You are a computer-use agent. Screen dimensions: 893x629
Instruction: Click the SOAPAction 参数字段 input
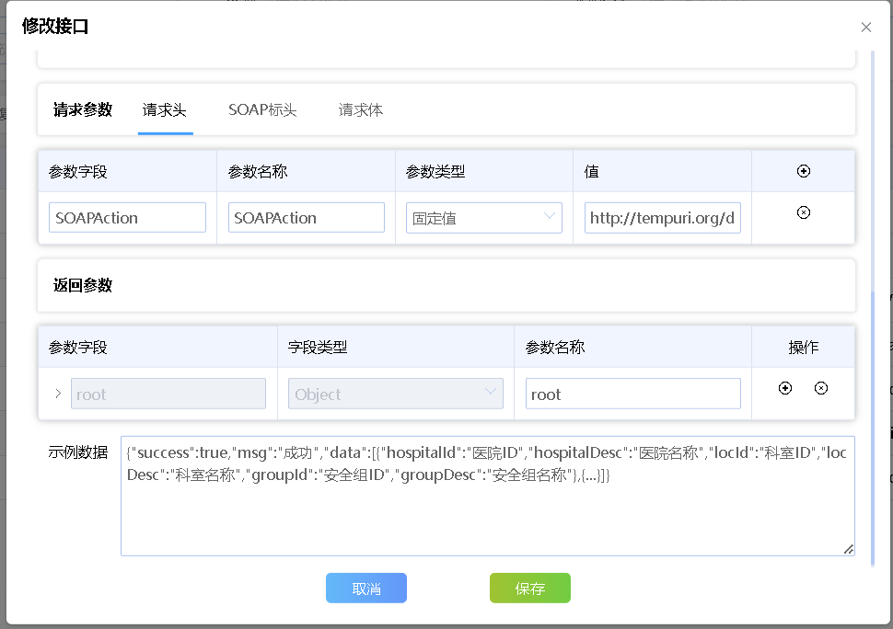(127, 217)
